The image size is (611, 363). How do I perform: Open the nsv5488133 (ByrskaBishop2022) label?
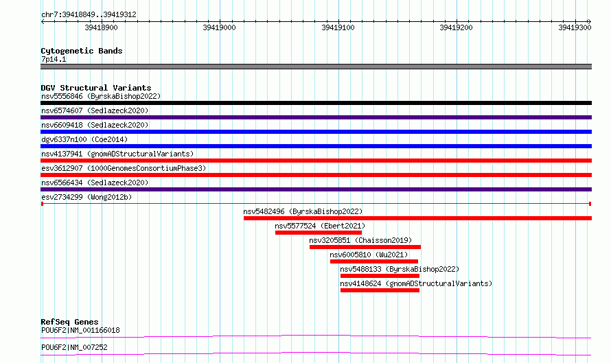click(x=400, y=269)
